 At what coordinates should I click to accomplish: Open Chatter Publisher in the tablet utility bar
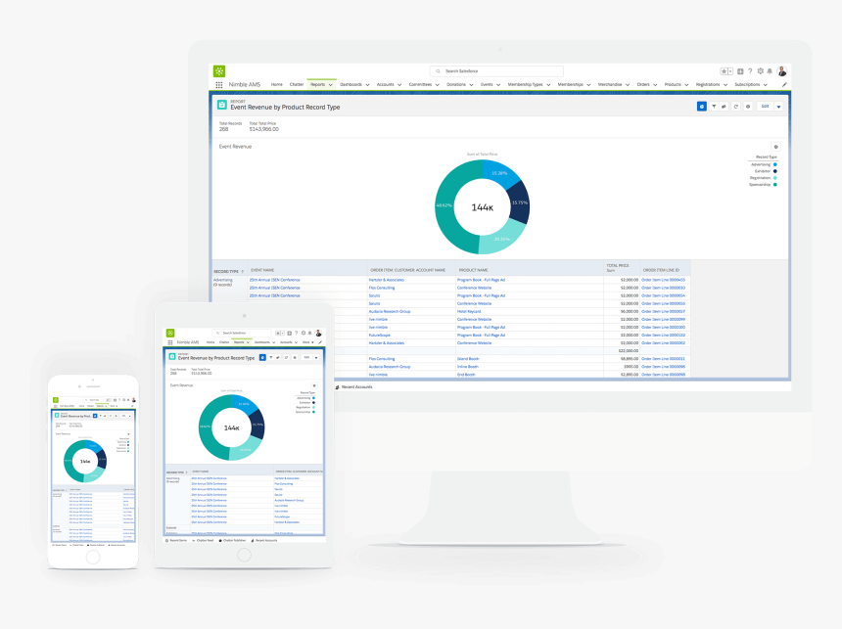[x=232, y=540]
